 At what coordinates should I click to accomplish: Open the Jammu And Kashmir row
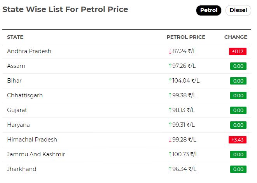click(x=127, y=154)
